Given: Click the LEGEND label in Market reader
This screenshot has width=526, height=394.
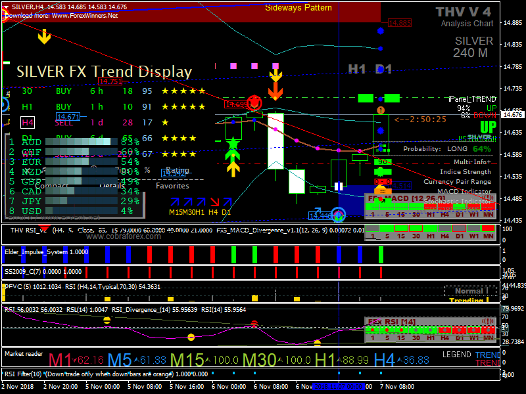Looking at the screenshot, I should pos(456,355).
